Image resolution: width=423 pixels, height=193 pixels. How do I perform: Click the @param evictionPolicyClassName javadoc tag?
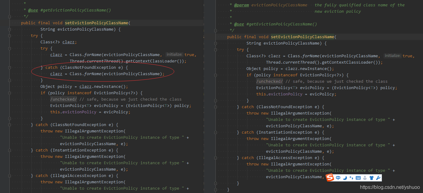coord(242,5)
